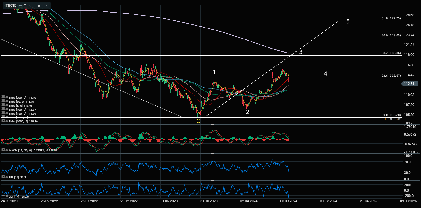
Task: Select the 61.8 (127.25) Fibonacci level label
Action: [x=391, y=18]
